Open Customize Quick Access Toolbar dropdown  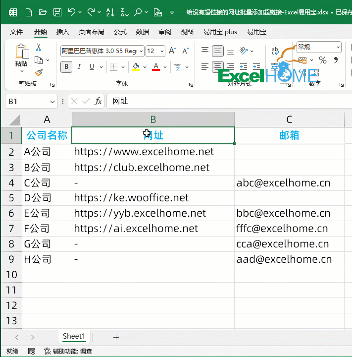coord(172,12)
